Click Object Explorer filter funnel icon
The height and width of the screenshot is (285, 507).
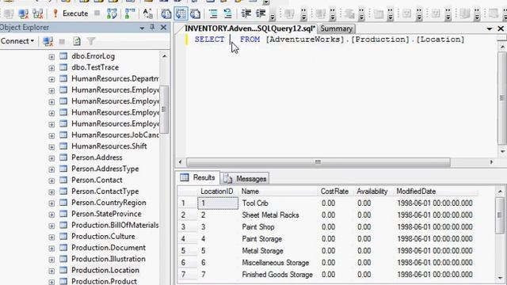(x=91, y=41)
